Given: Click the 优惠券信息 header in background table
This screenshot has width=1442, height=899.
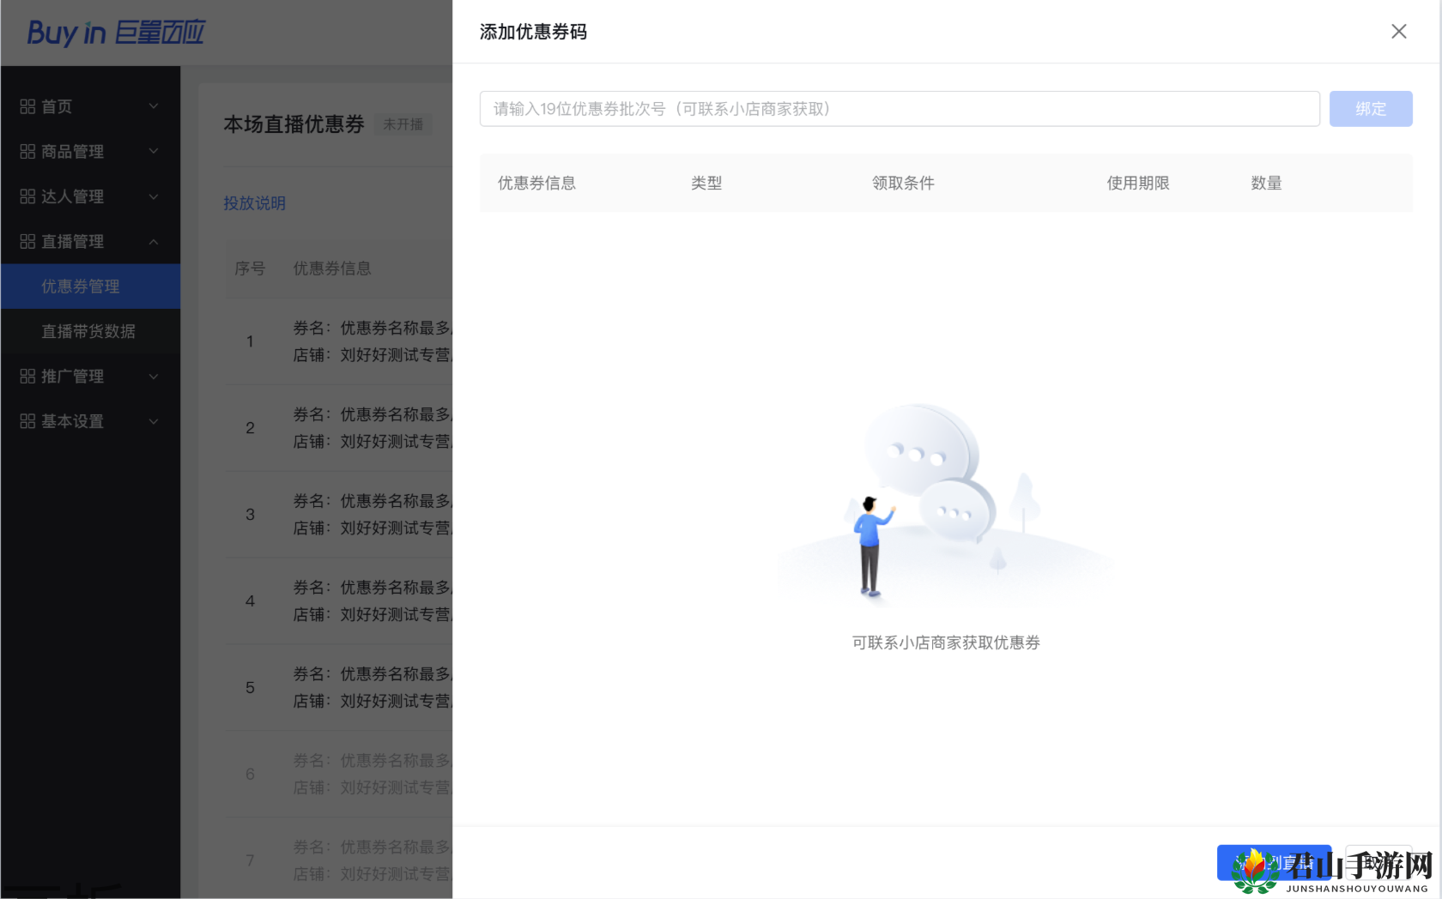Looking at the screenshot, I should pos(332,268).
